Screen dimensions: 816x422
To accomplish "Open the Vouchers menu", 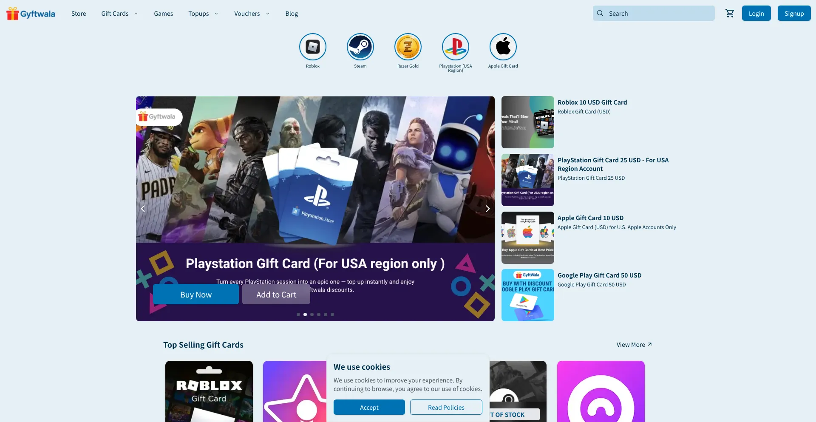I will pos(247,14).
